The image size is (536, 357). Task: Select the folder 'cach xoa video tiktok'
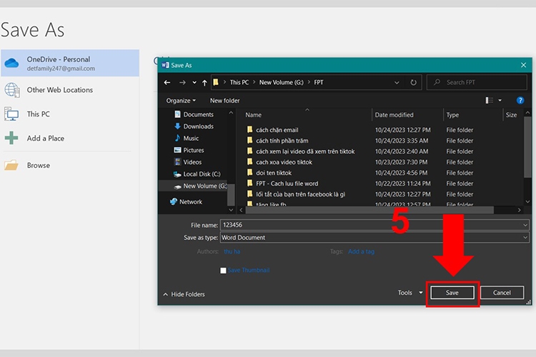click(x=284, y=162)
